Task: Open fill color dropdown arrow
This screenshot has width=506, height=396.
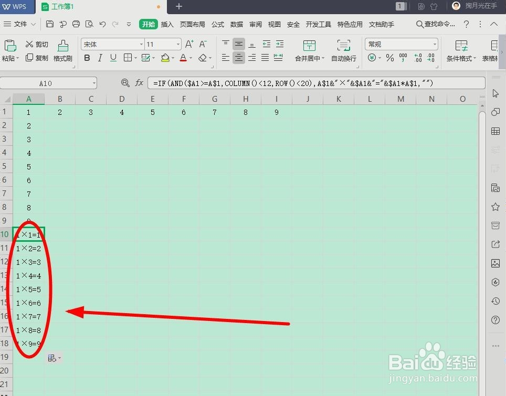Action: 173,58
